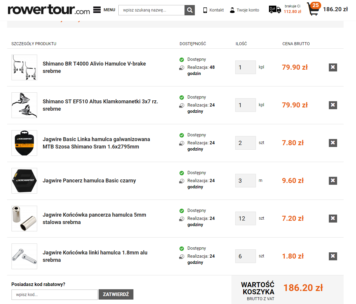Open the shopping cart icon
This screenshot has width=356, height=304.
[x=313, y=9]
